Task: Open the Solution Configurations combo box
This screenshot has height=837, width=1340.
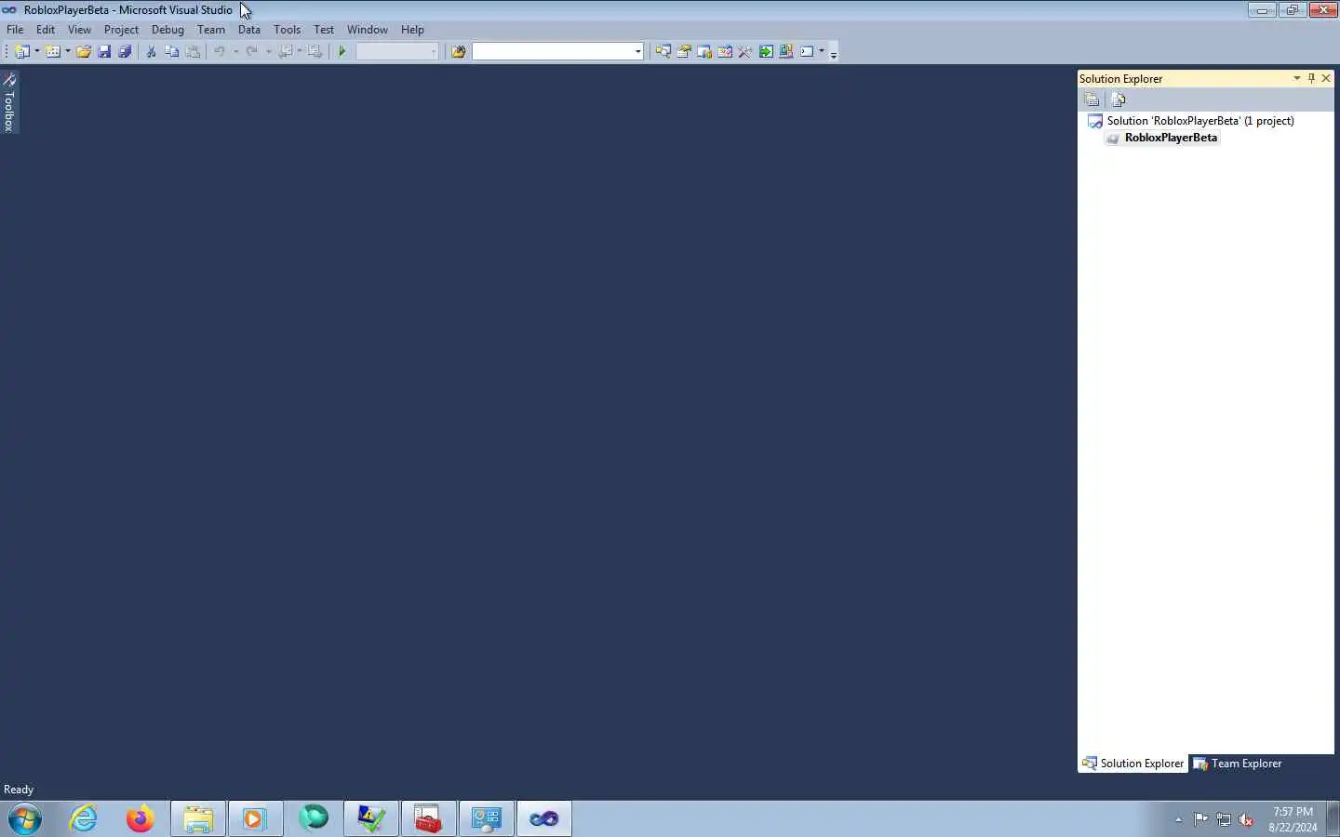Action: [397, 51]
